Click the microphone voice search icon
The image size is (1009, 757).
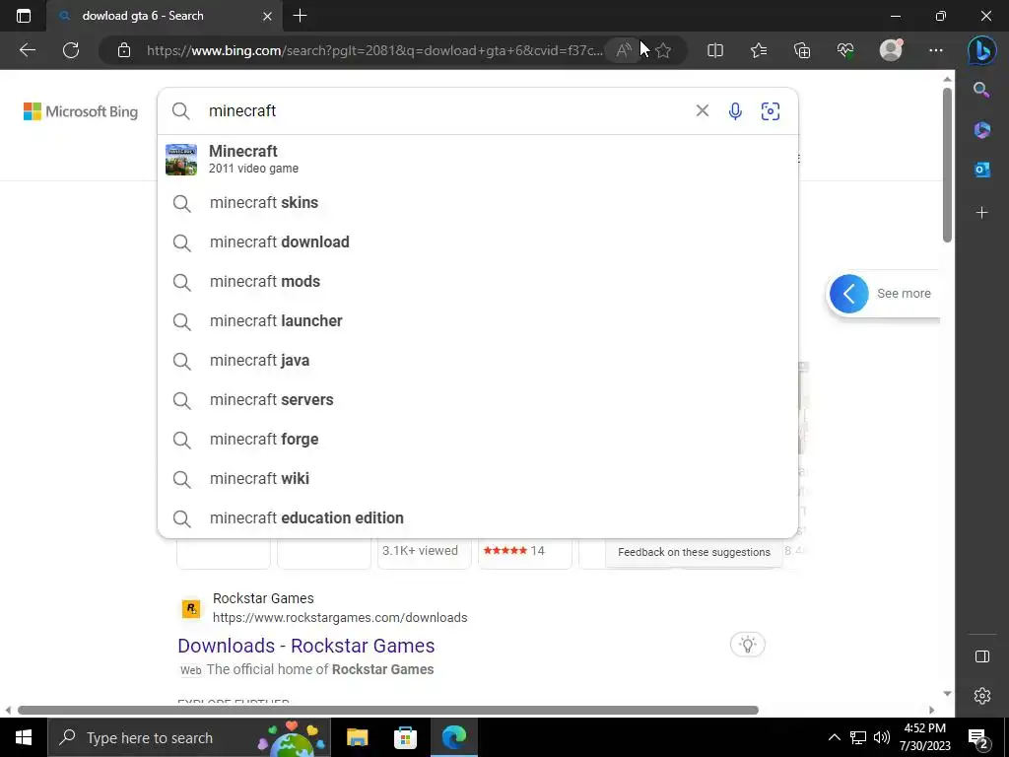click(x=735, y=111)
